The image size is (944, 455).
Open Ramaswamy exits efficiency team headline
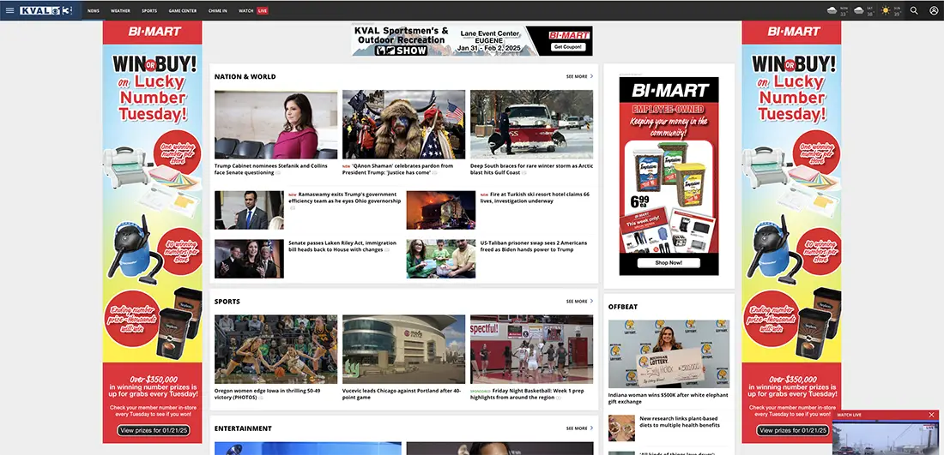click(344, 198)
